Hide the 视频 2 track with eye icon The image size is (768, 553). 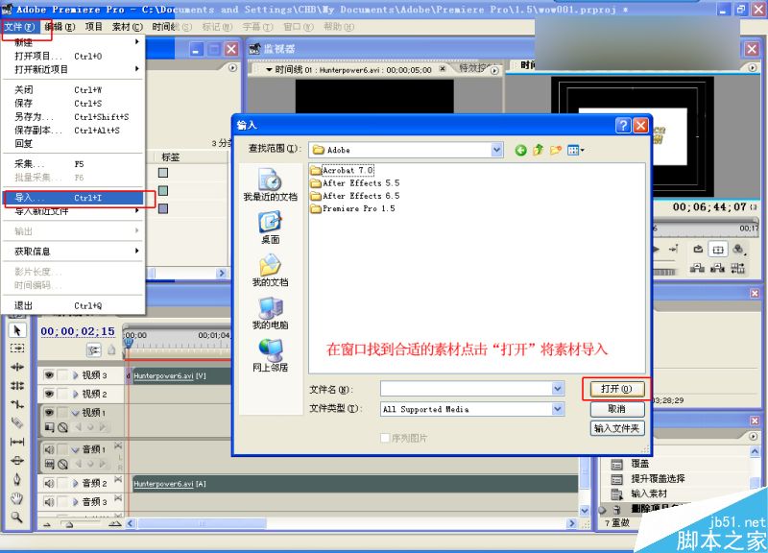49,394
